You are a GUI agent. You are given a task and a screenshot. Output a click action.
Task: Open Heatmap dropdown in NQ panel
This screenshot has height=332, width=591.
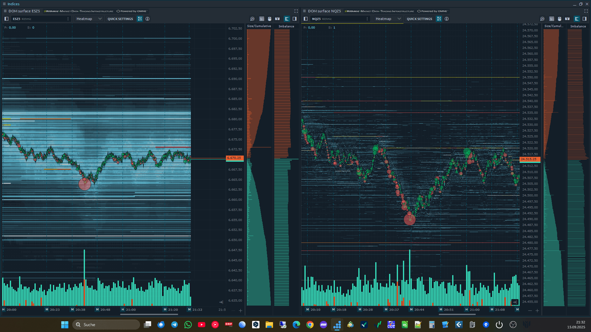(388, 19)
